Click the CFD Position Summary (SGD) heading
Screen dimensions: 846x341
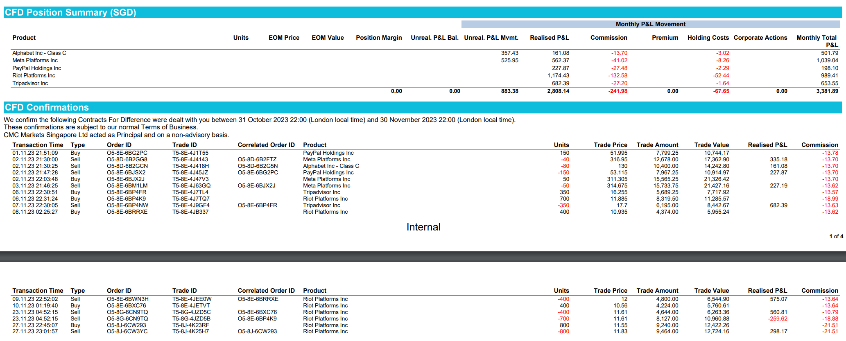click(x=70, y=12)
